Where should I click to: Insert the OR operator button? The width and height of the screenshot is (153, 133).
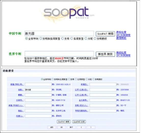point(61,127)
